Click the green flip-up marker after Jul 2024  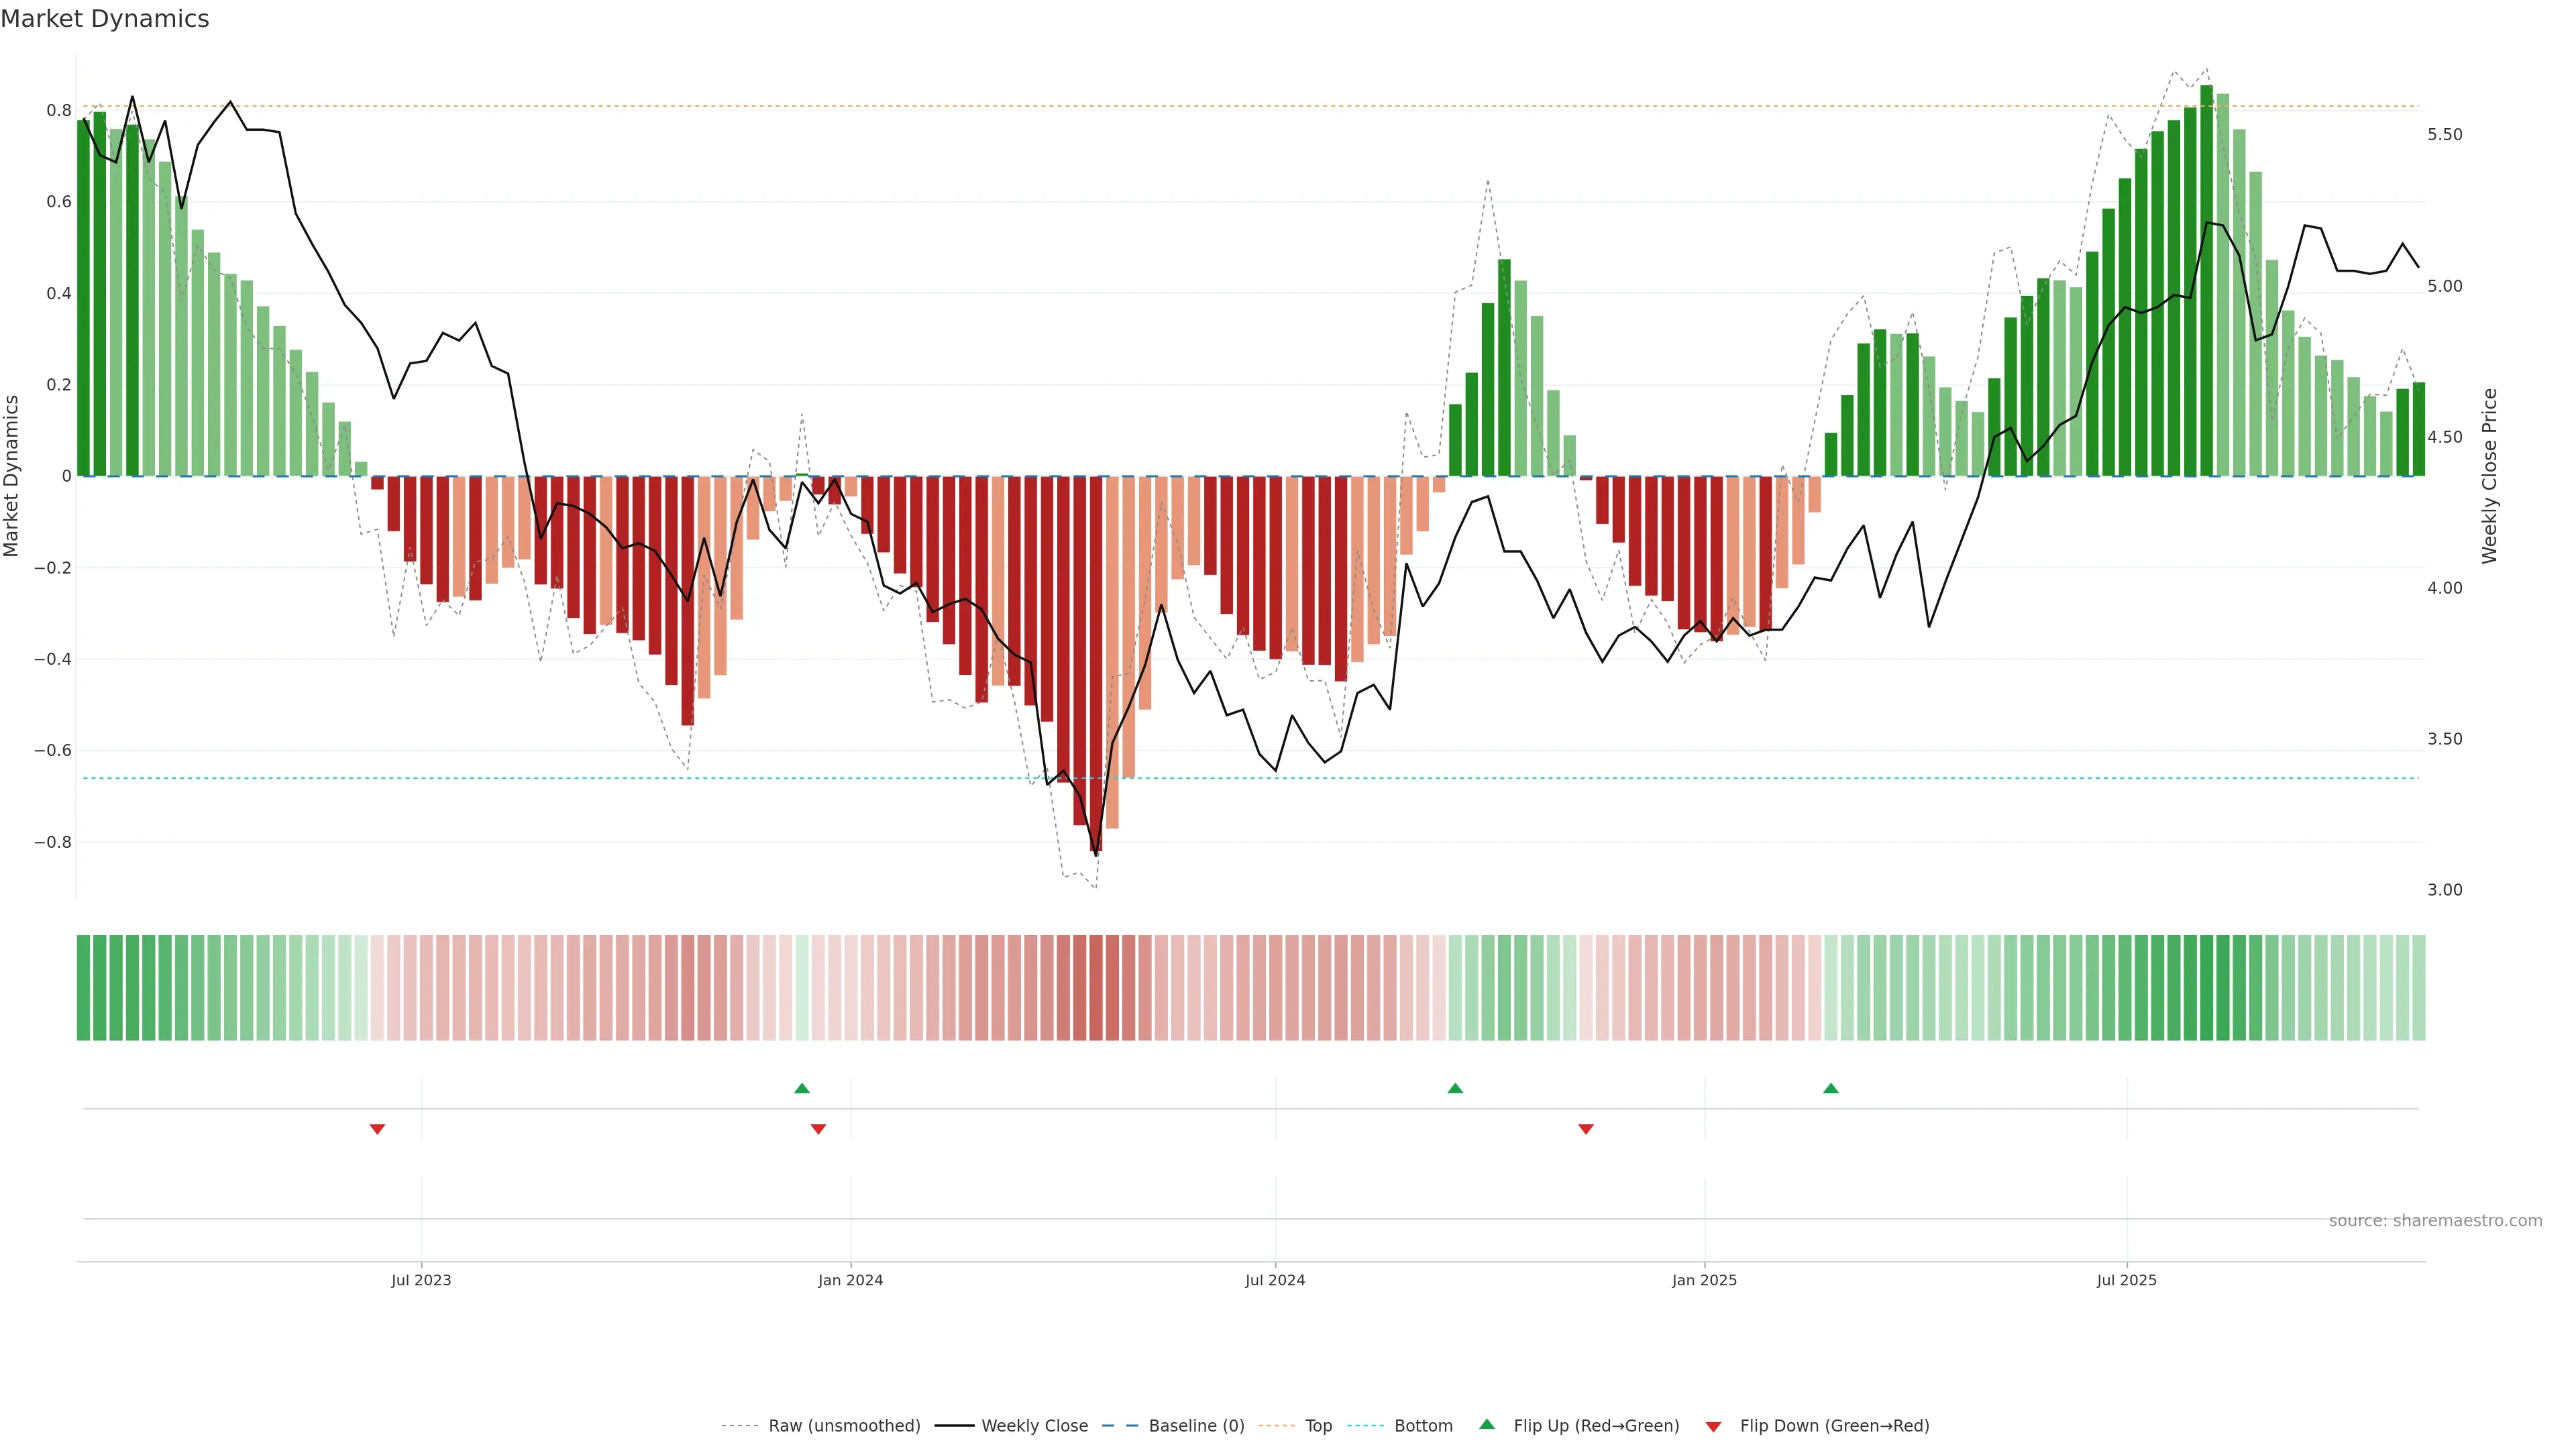click(1455, 1088)
